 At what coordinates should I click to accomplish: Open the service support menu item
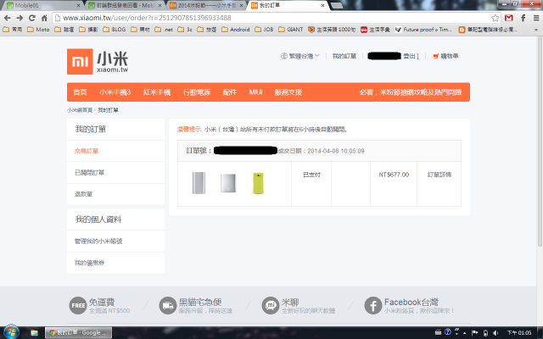point(288,92)
